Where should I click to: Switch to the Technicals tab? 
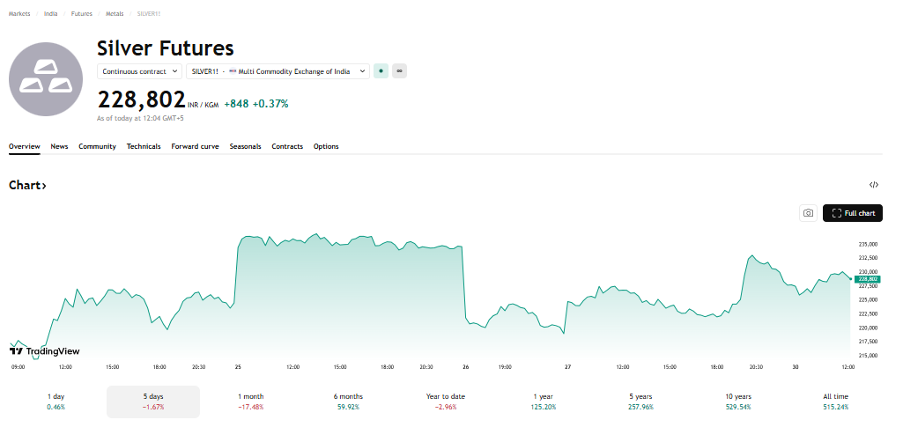(x=144, y=146)
